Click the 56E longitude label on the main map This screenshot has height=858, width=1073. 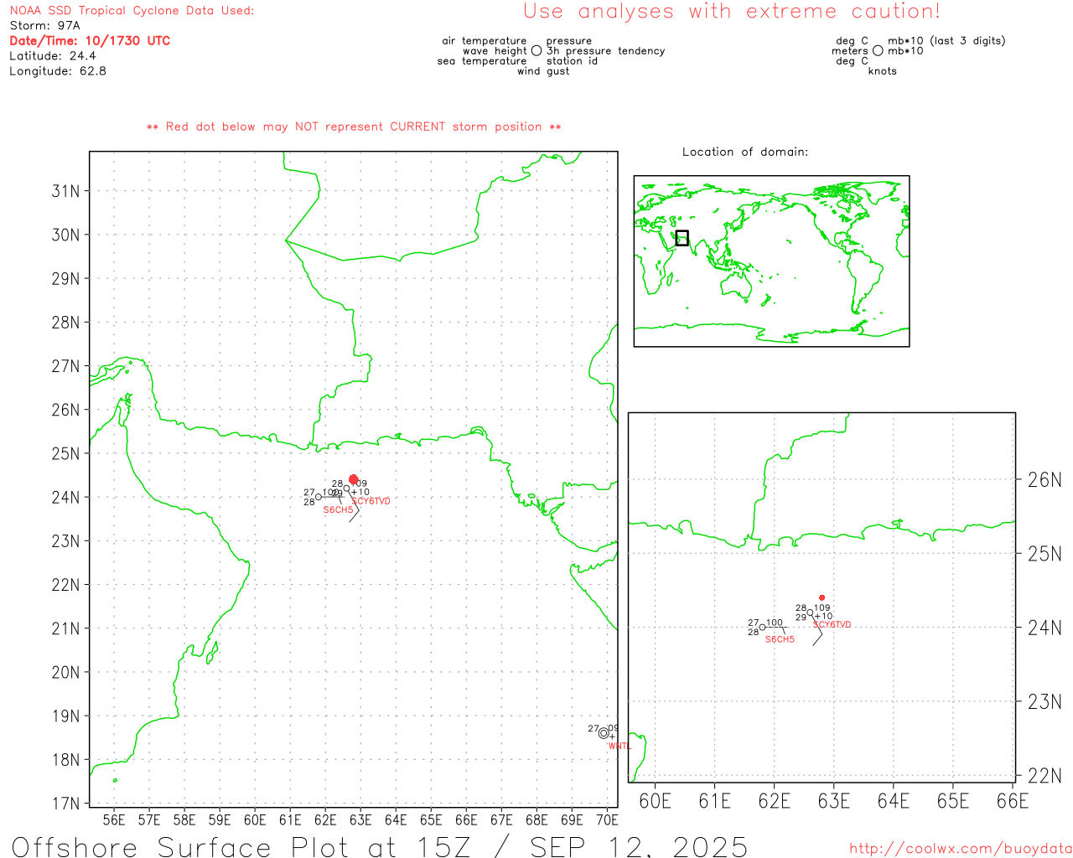[x=114, y=820]
